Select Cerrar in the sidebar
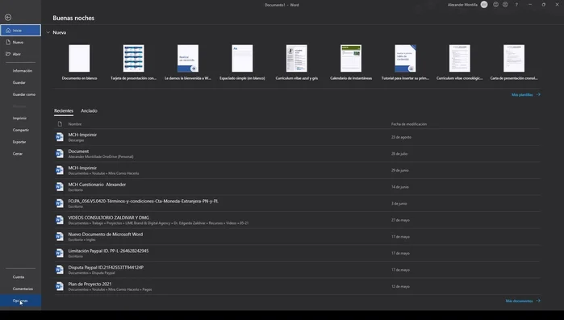 click(x=17, y=154)
